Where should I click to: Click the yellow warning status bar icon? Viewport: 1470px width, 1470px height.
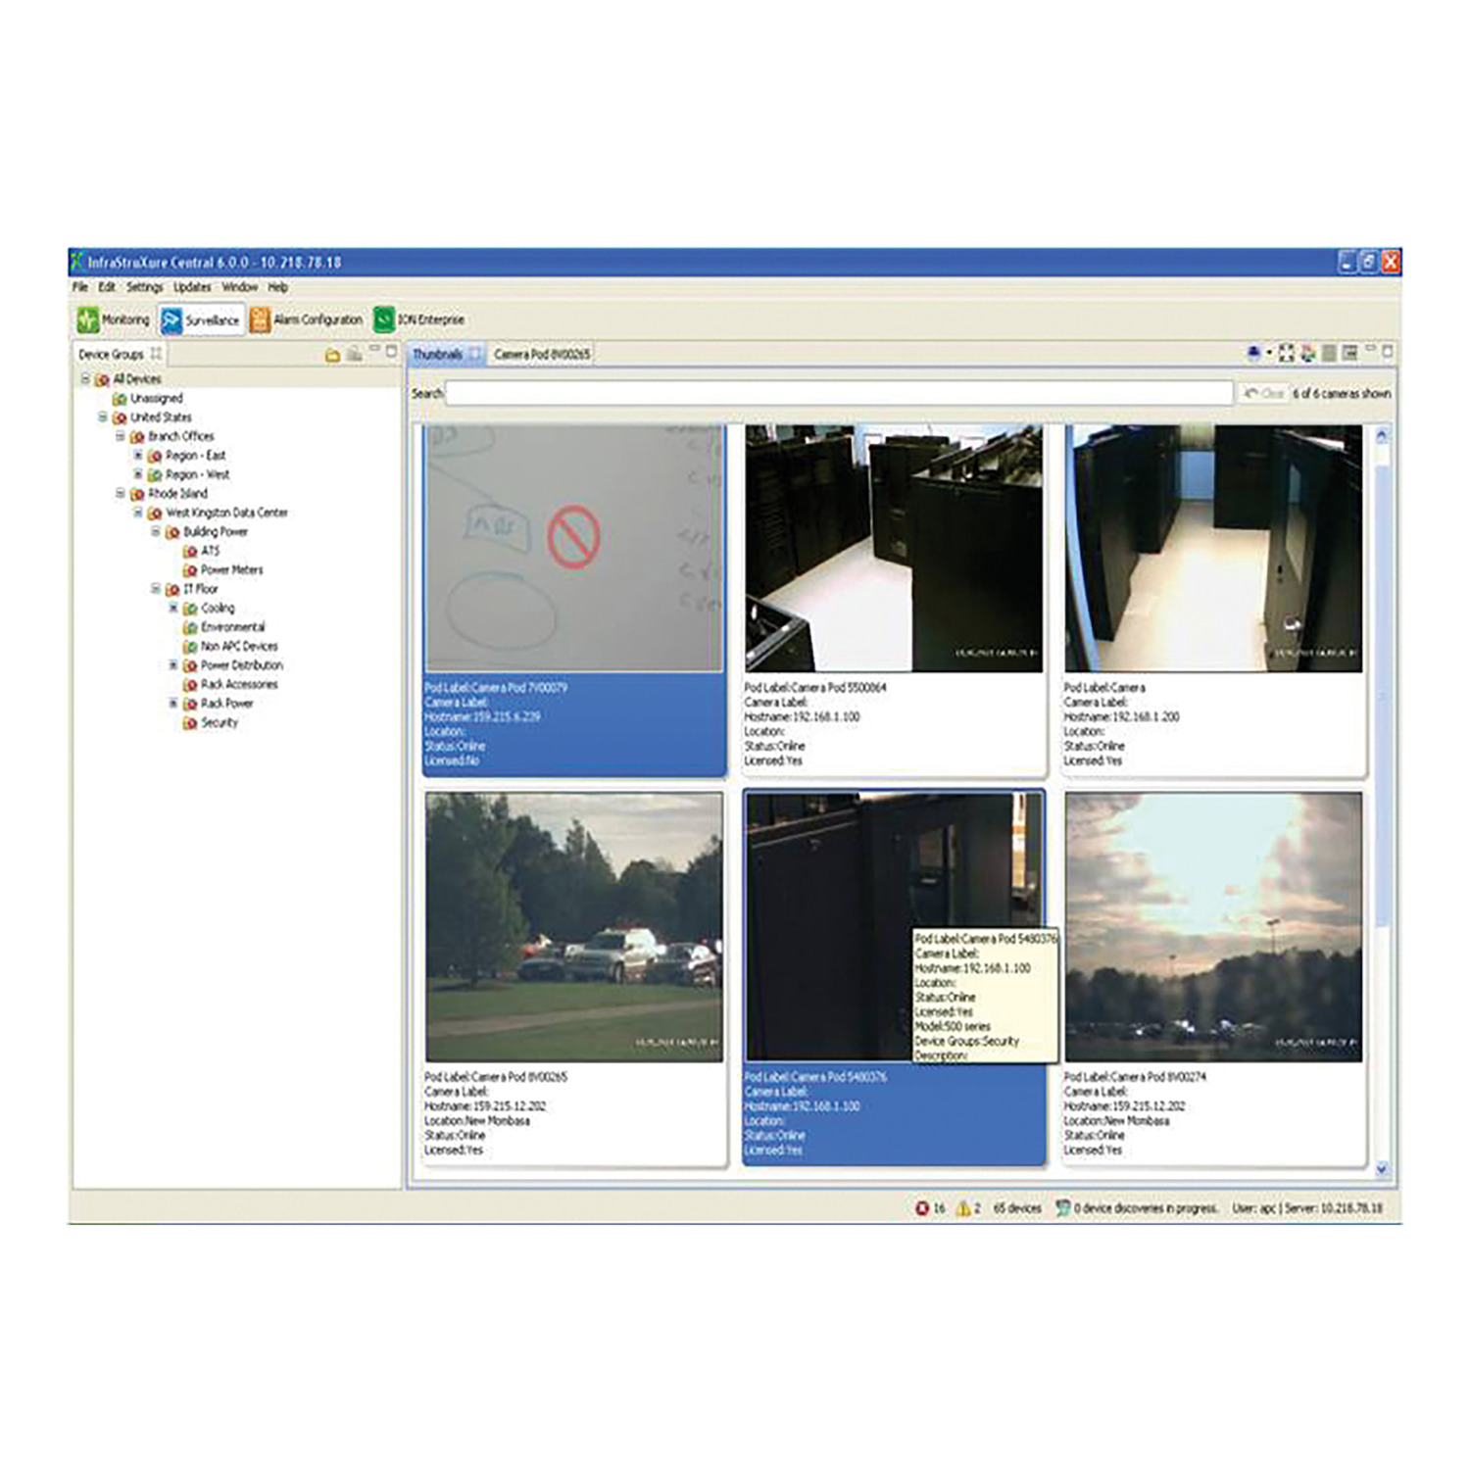pyautogui.click(x=963, y=1208)
